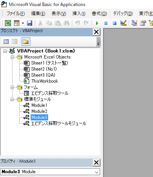
Task: Collapse the Microsoft Excel Objects folder
Action: pyautogui.click(x=12, y=57)
